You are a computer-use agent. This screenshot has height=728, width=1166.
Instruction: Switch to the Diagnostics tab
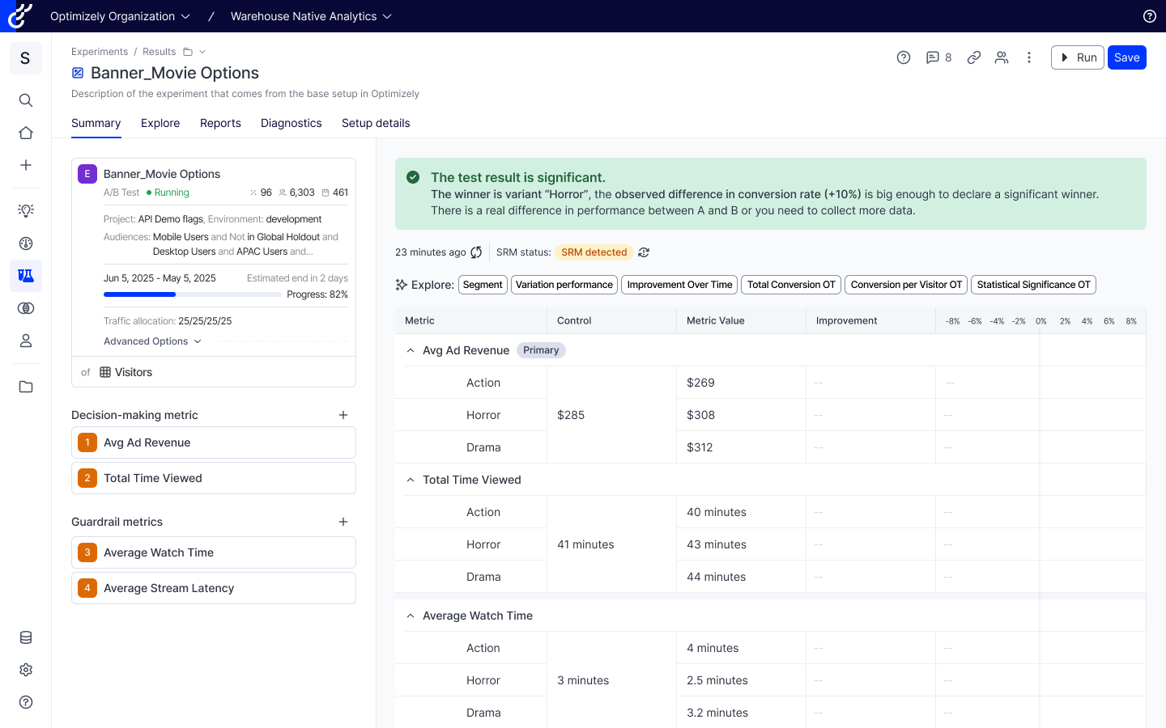click(291, 123)
